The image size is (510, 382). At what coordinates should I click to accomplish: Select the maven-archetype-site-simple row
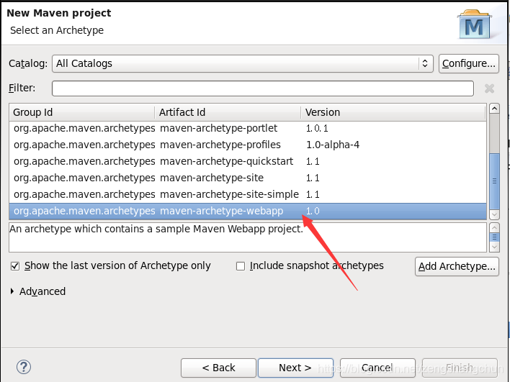tap(248, 194)
